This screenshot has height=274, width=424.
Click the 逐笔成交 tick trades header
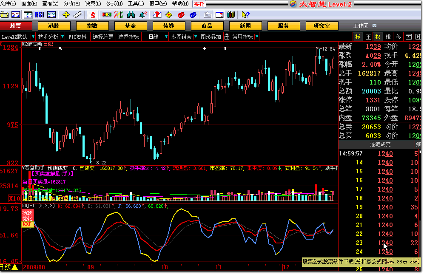(380, 144)
